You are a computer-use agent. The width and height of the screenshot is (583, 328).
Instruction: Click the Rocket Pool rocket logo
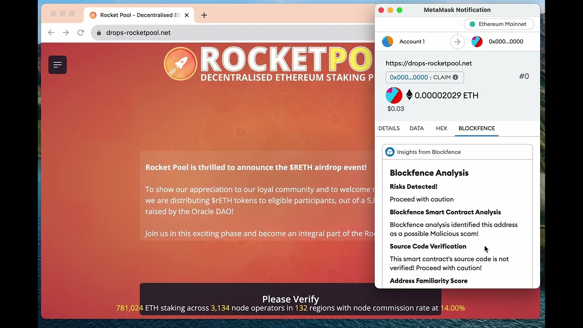(180, 64)
